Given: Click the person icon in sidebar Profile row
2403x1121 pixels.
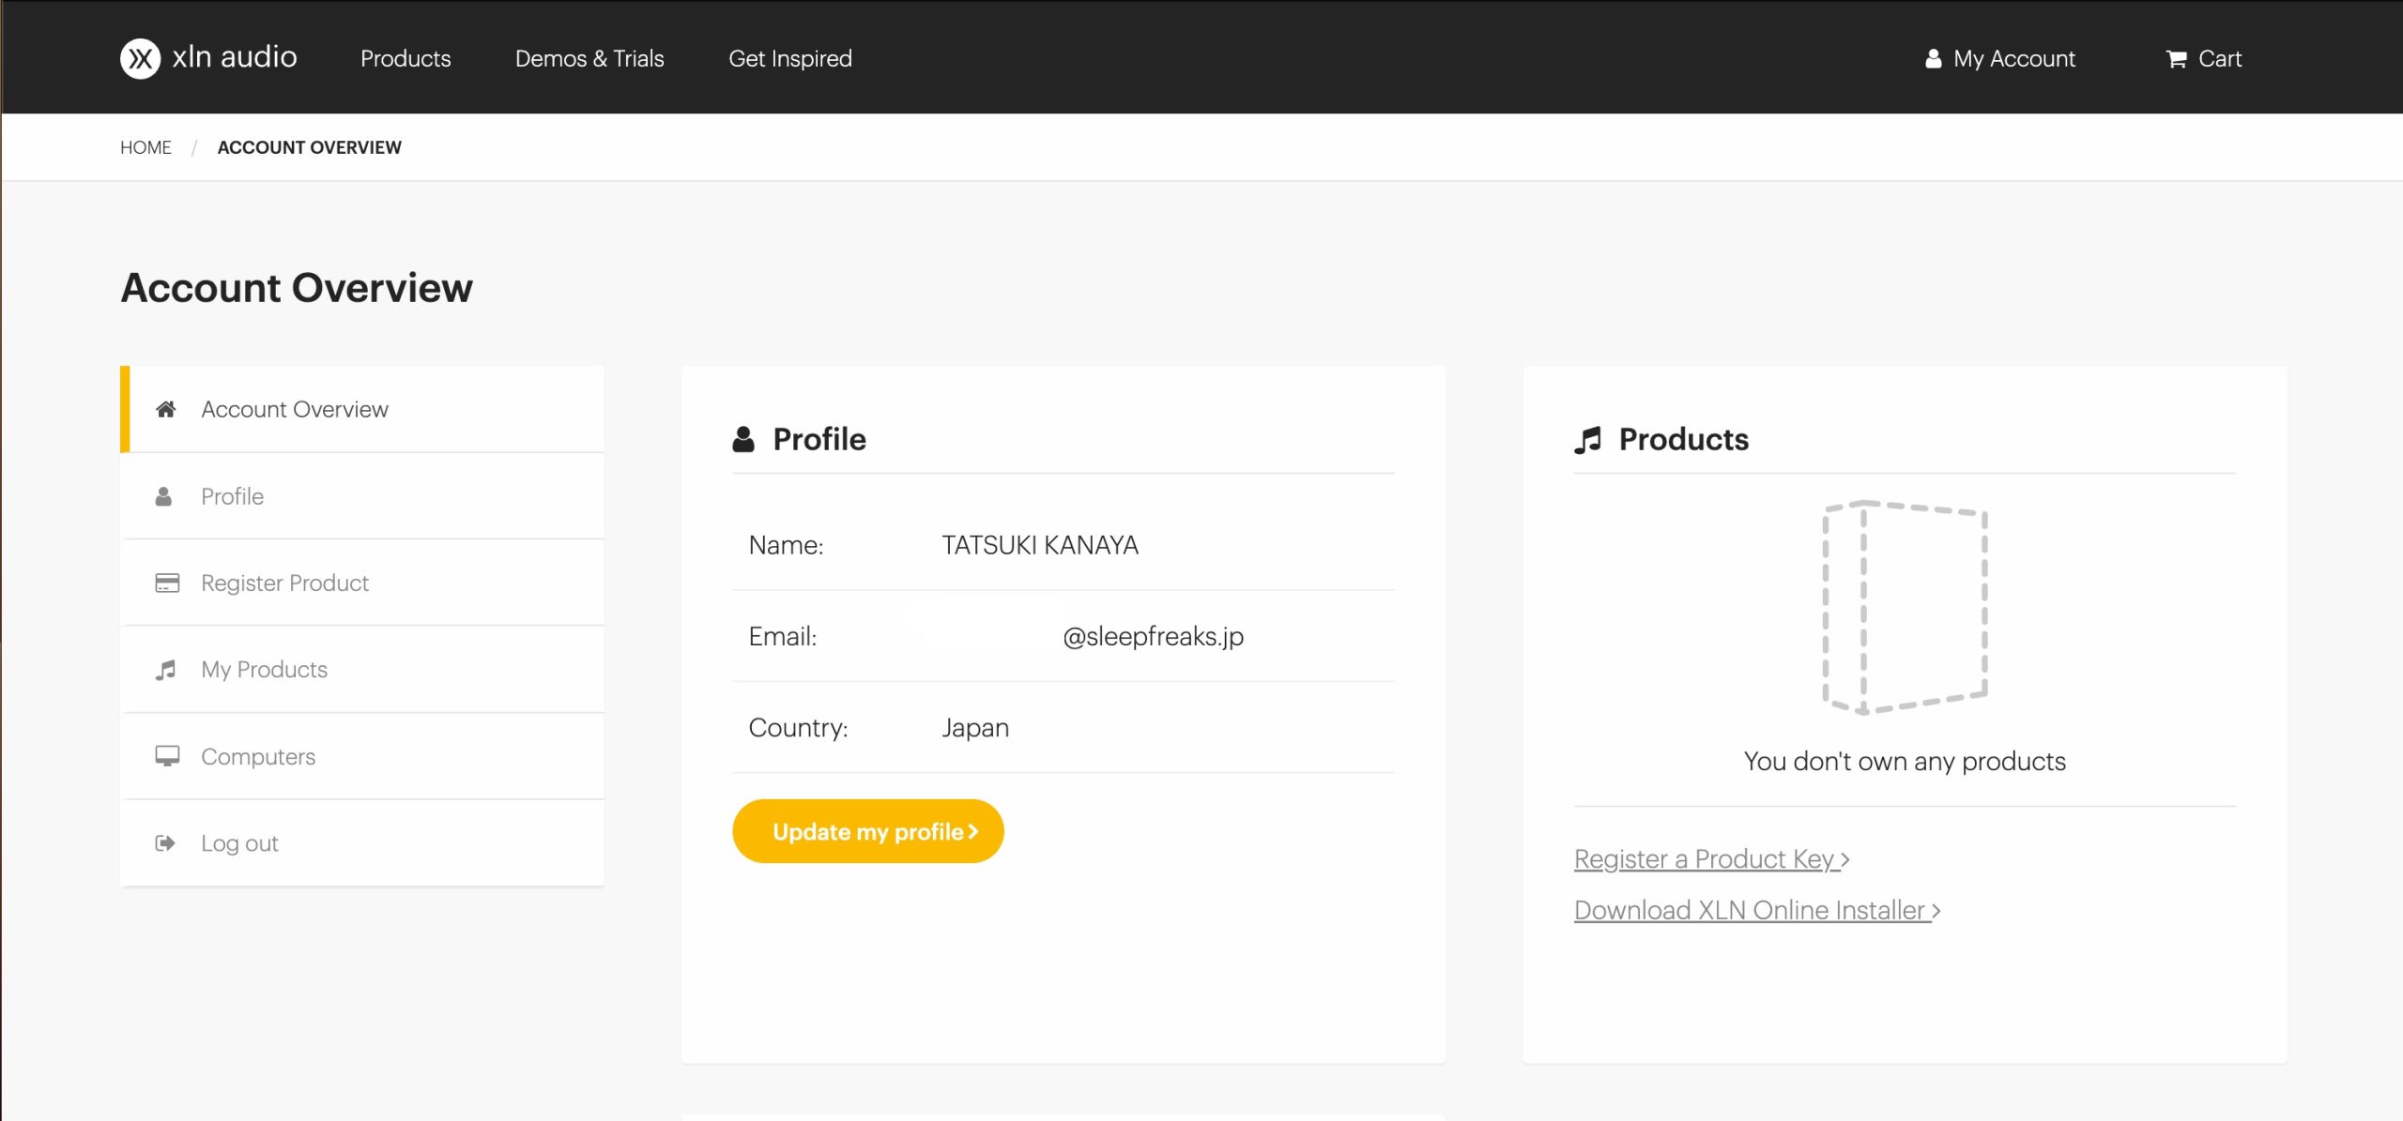Looking at the screenshot, I should click(163, 496).
